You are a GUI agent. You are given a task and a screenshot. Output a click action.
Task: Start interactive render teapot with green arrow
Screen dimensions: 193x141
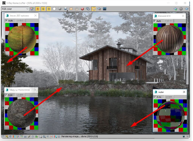click(175, 9)
